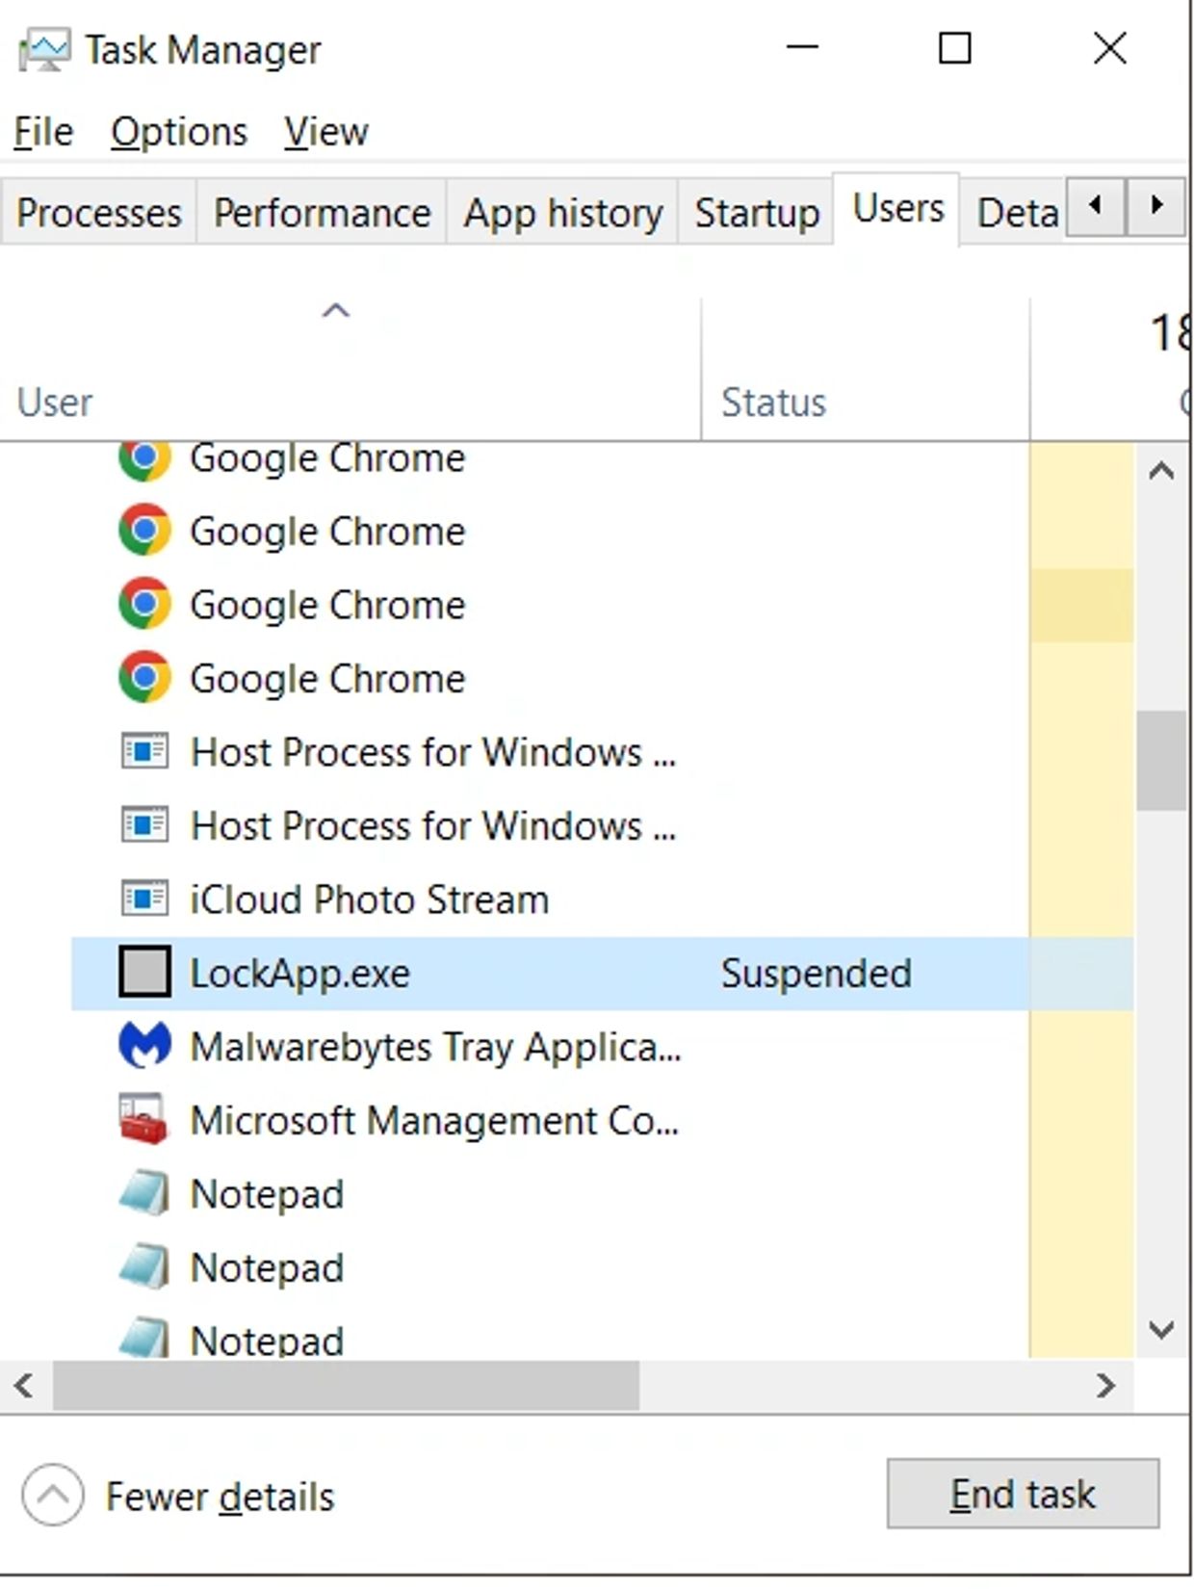Open the View menu

pyautogui.click(x=326, y=132)
